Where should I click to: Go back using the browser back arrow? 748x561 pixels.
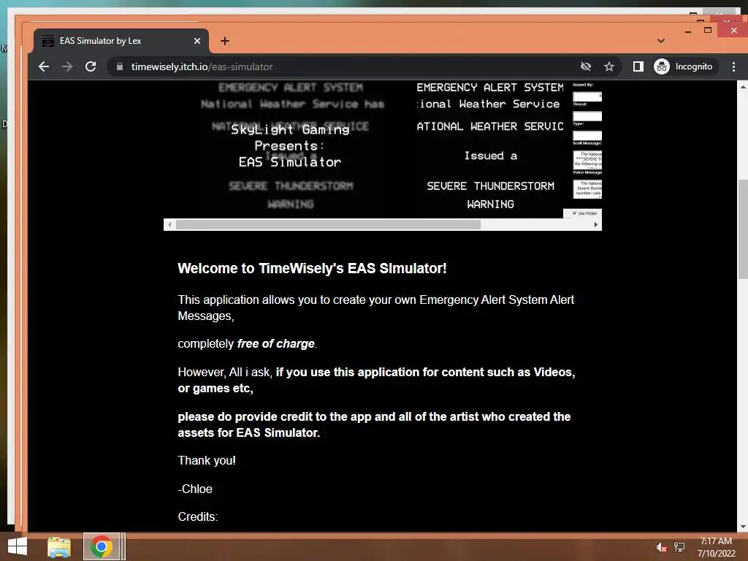tap(43, 66)
